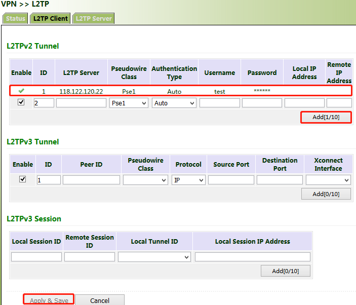Click the masked password ****** in tunnel row
Viewport: 356px width, 305px height.
click(x=262, y=91)
